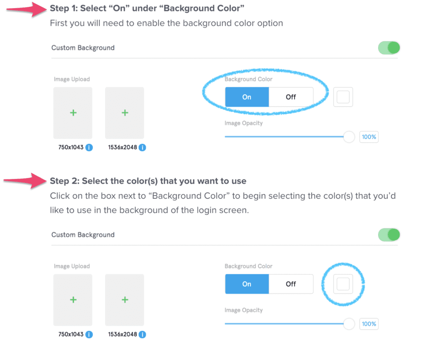The height and width of the screenshot is (346, 436).
Task: Click Image Opacity slider handle in Step 2
Action: pos(349,324)
